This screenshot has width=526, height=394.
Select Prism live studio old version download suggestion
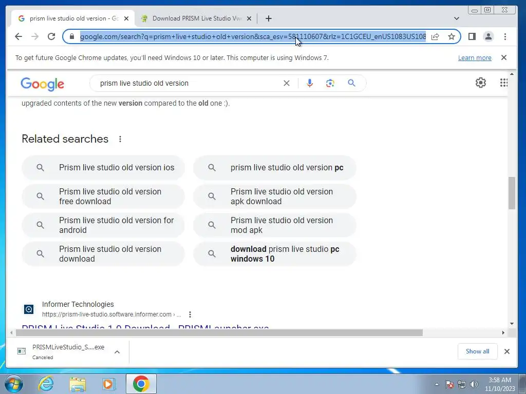(x=103, y=254)
